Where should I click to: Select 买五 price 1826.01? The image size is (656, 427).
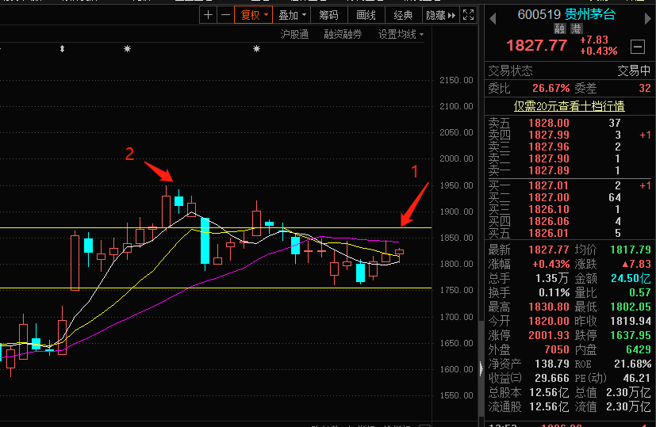(x=548, y=233)
